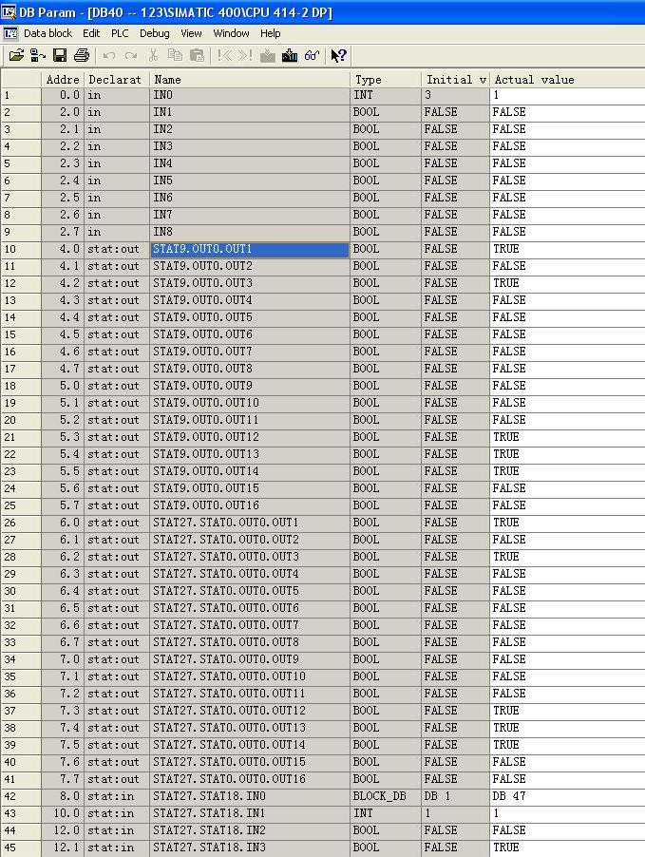645x857 pixels.
Task: Click the Initial value column header
Action: click(x=455, y=79)
